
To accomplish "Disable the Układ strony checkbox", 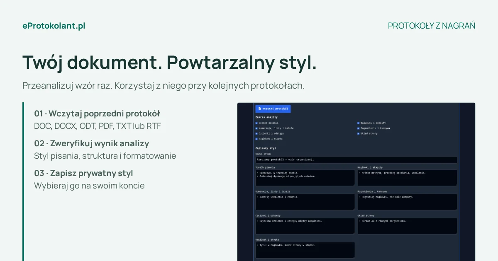I will (x=359, y=133).
